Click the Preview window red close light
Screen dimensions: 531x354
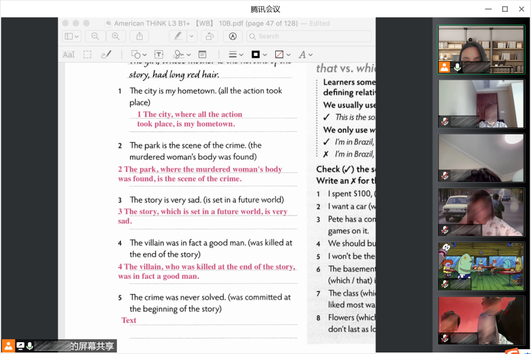tap(65, 23)
